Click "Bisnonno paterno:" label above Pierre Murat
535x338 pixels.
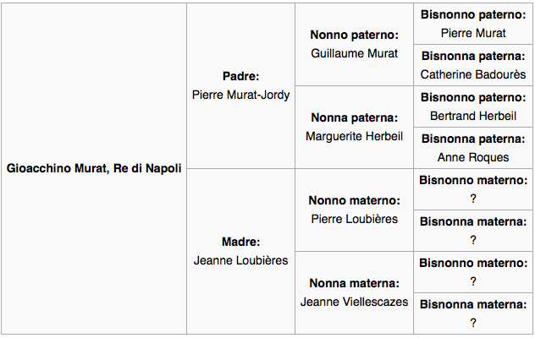click(473, 14)
